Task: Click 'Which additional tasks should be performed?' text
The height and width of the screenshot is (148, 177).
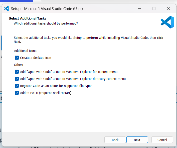Action: tap(46, 24)
